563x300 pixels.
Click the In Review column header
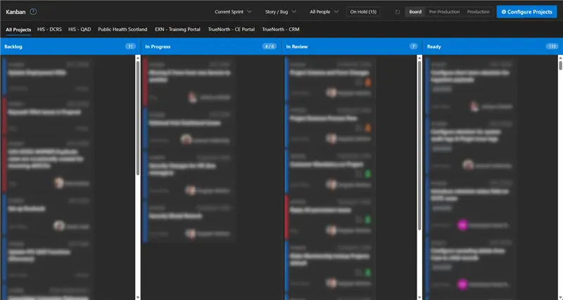(x=353, y=46)
